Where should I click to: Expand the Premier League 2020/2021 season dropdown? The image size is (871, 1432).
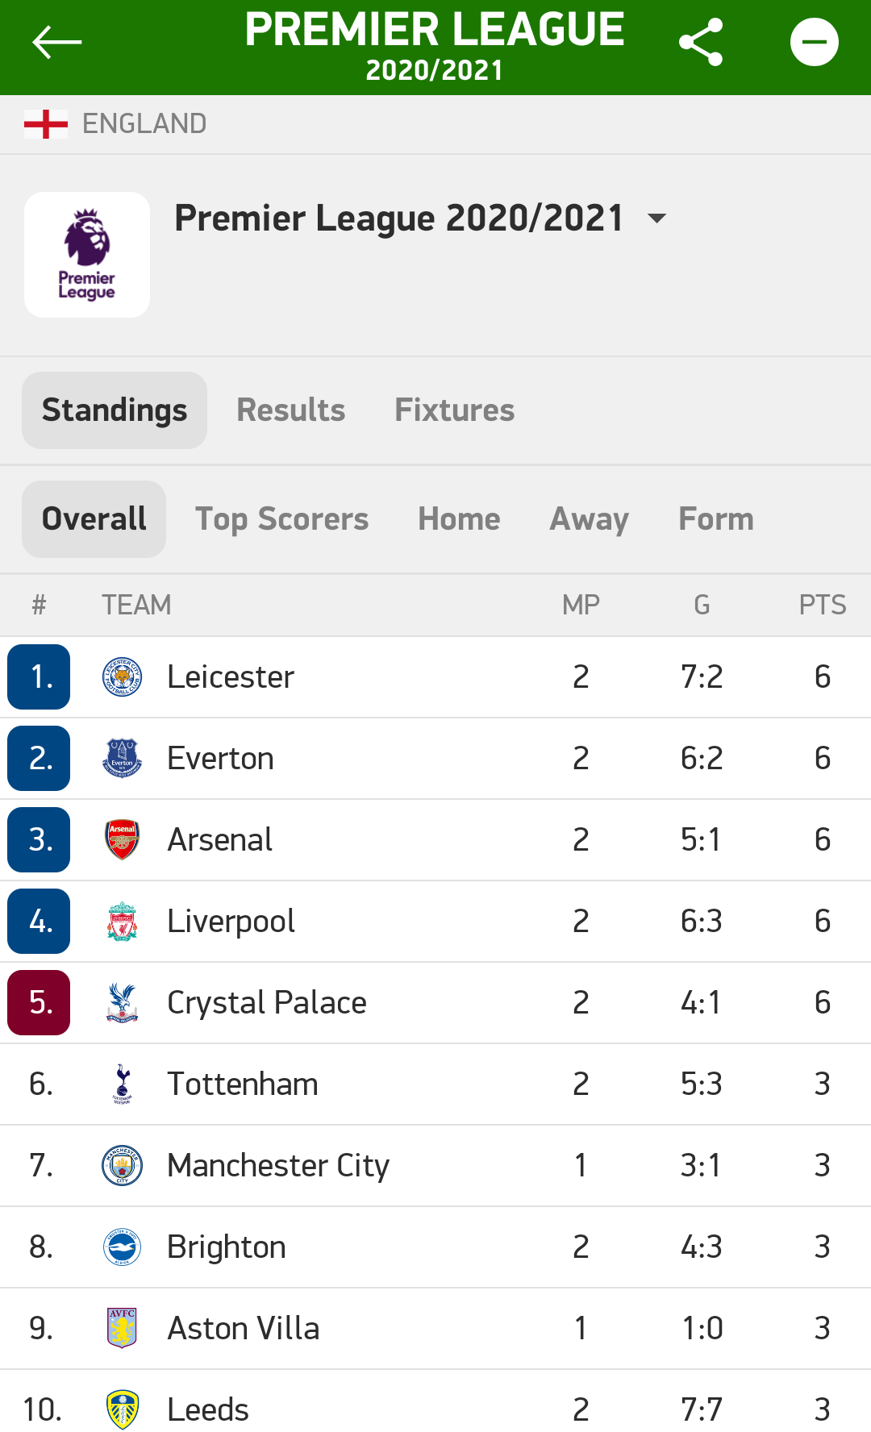657,219
